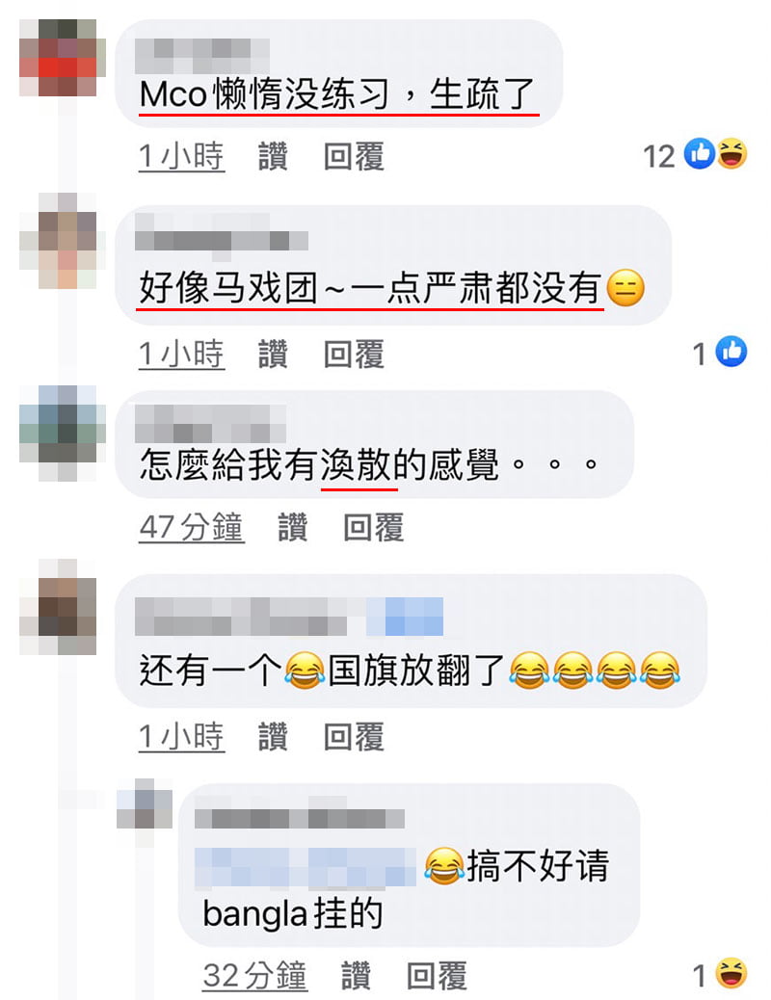Click 回覆 under the 国旗放翻了 comment
Viewport: 771px width, 1000px height.
click(x=355, y=737)
